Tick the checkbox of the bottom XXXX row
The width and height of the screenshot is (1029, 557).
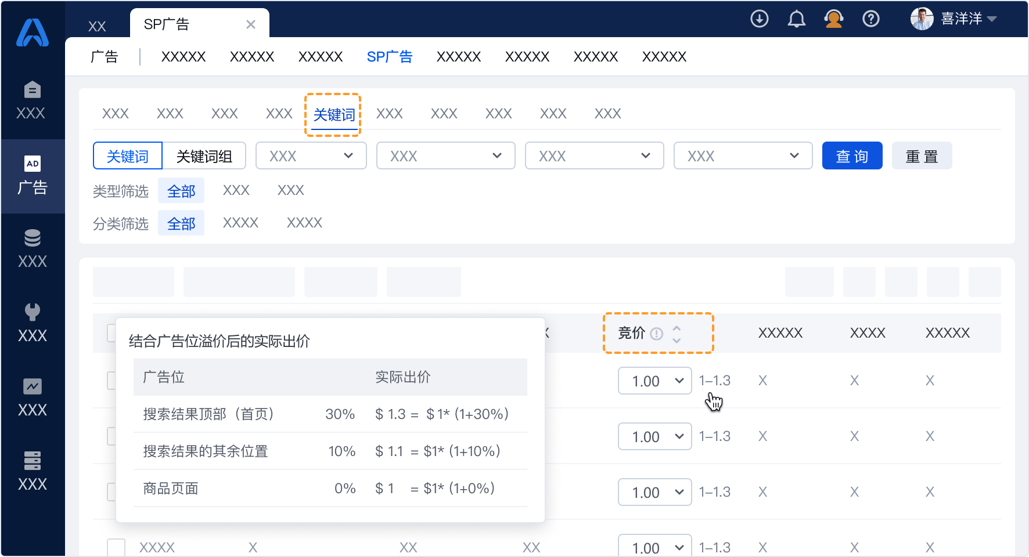(116, 547)
